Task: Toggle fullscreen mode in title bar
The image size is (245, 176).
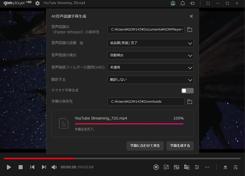Action: (x=208, y=3)
